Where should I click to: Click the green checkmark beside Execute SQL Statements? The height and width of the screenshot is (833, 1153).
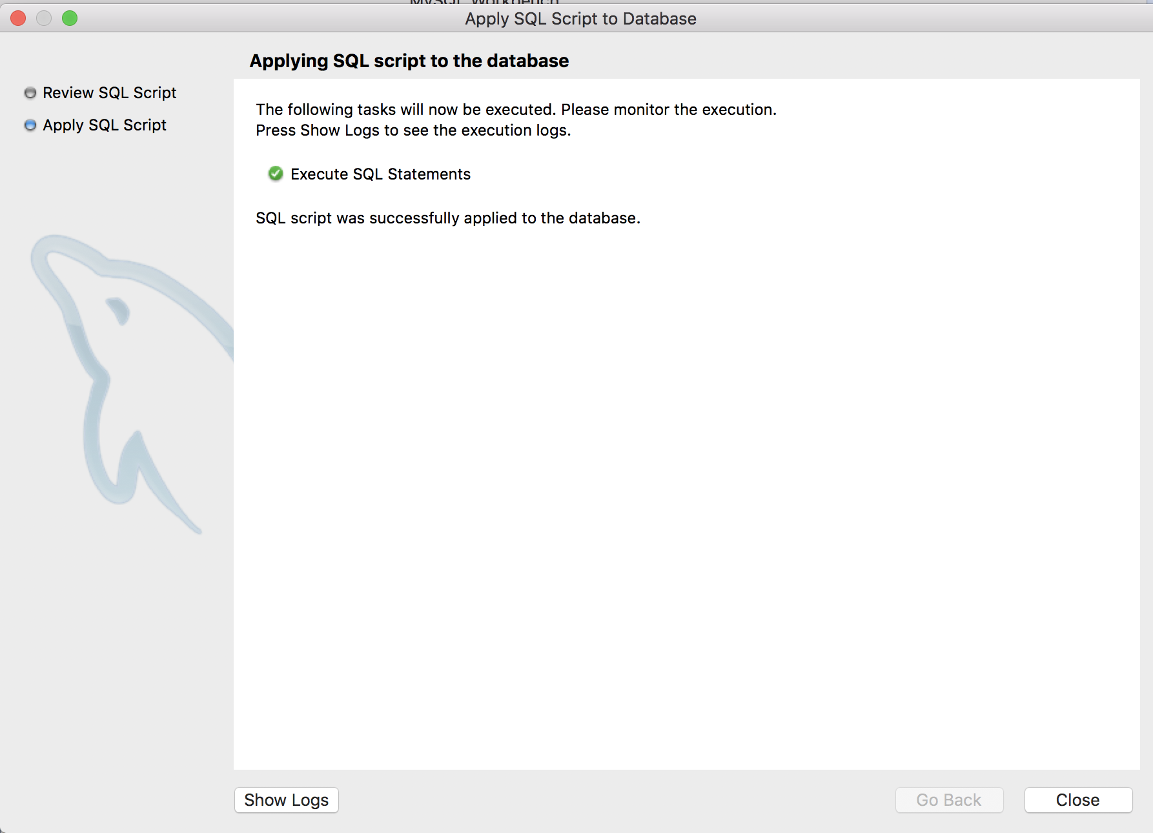pyautogui.click(x=275, y=174)
